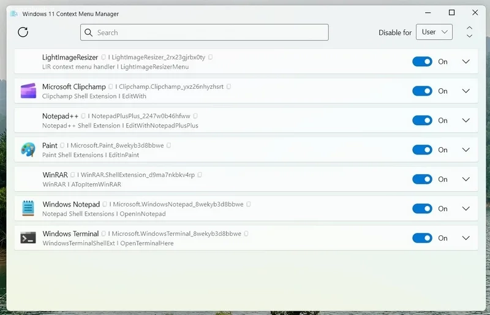The width and height of the screenshot is (490, 315).
Task: Click the expand-all down chevron at top right
Action: pos(469,36)
